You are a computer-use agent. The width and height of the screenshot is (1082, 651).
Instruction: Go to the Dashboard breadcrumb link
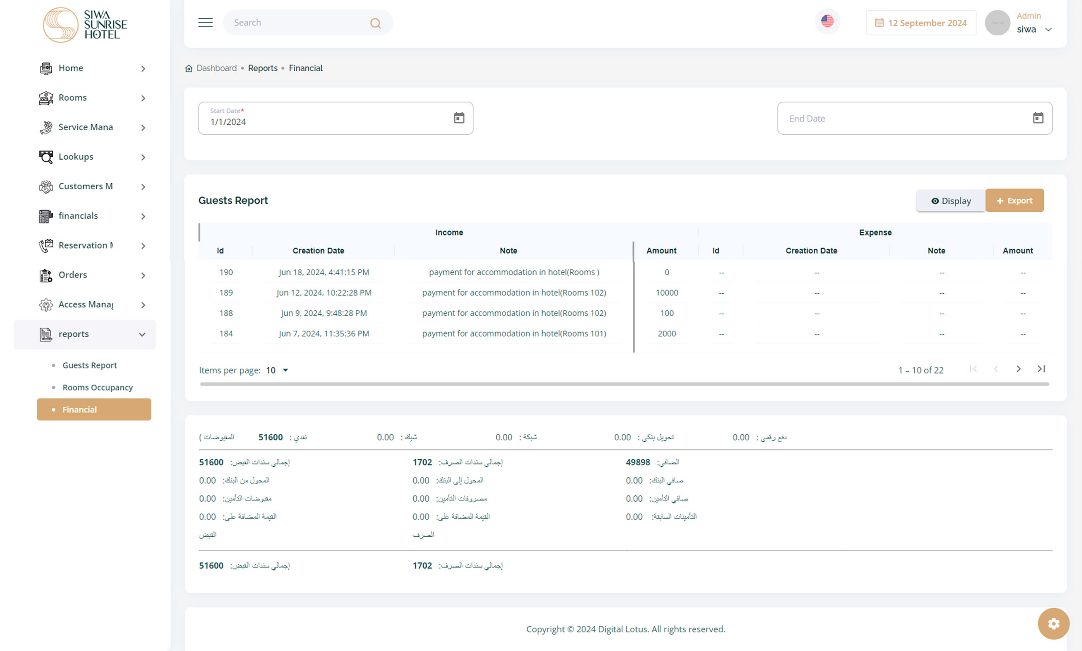coord(216,68)
